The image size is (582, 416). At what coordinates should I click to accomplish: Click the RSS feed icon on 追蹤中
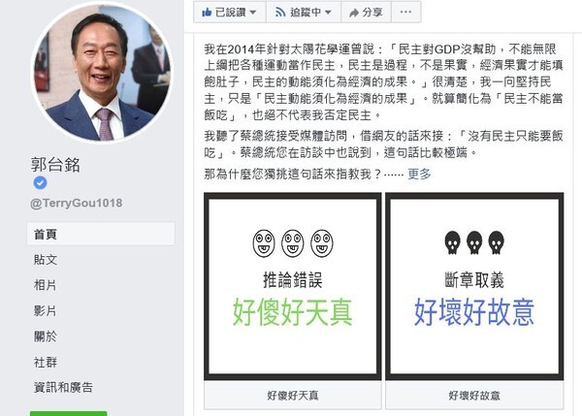click(280, 13)
